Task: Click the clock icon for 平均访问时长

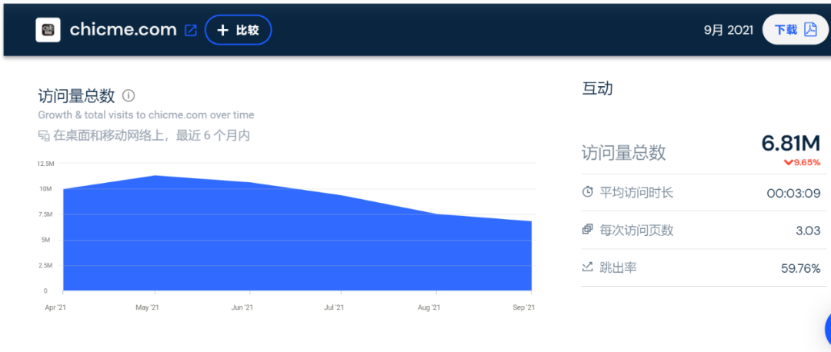Action: 588,192
